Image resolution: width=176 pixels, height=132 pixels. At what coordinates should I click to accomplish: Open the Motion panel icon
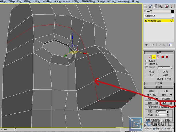tap(162, 6)
